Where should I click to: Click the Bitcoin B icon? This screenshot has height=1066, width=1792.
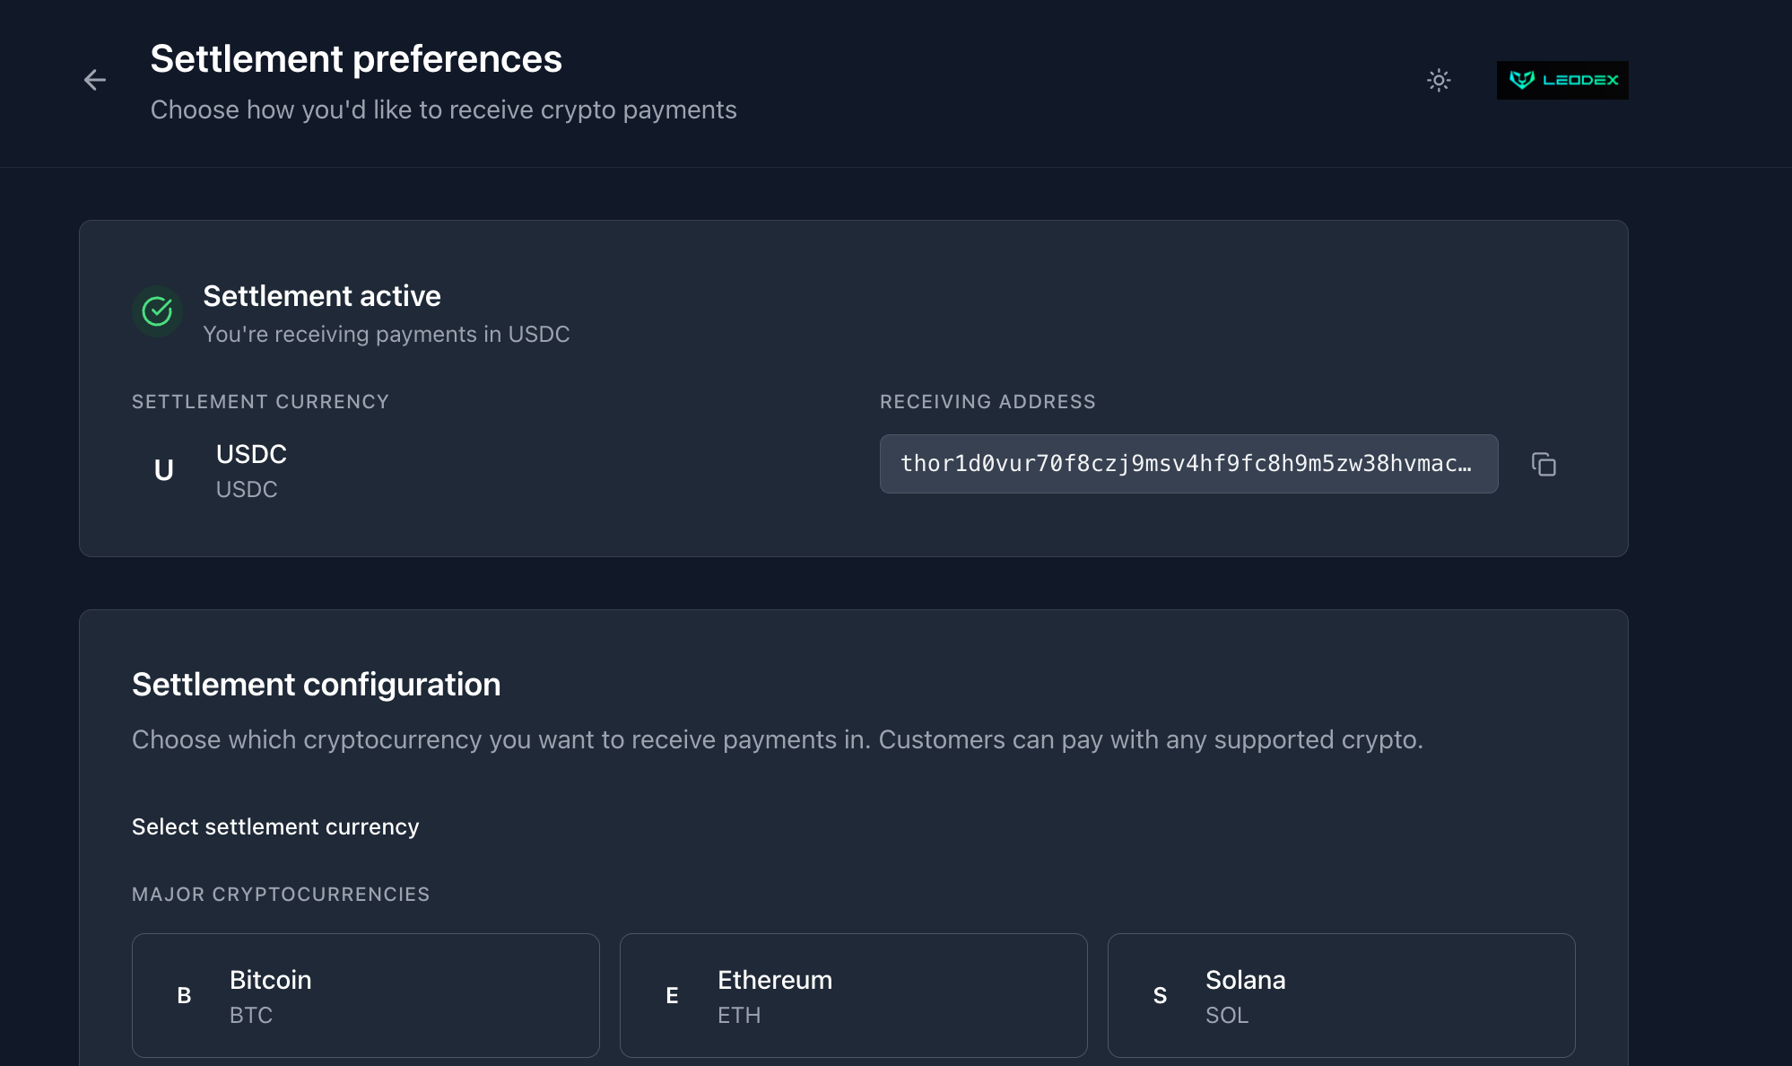(x=184, y=995)
